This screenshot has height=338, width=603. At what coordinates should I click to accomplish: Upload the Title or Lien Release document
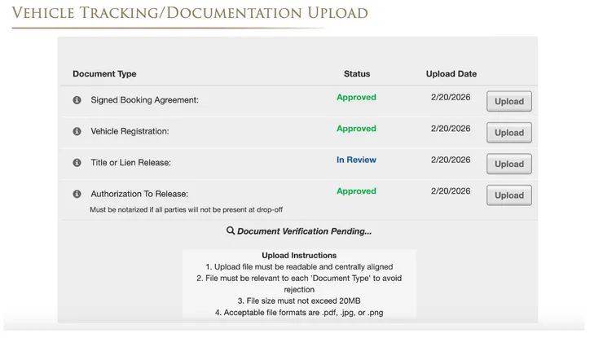click(509, 165)
